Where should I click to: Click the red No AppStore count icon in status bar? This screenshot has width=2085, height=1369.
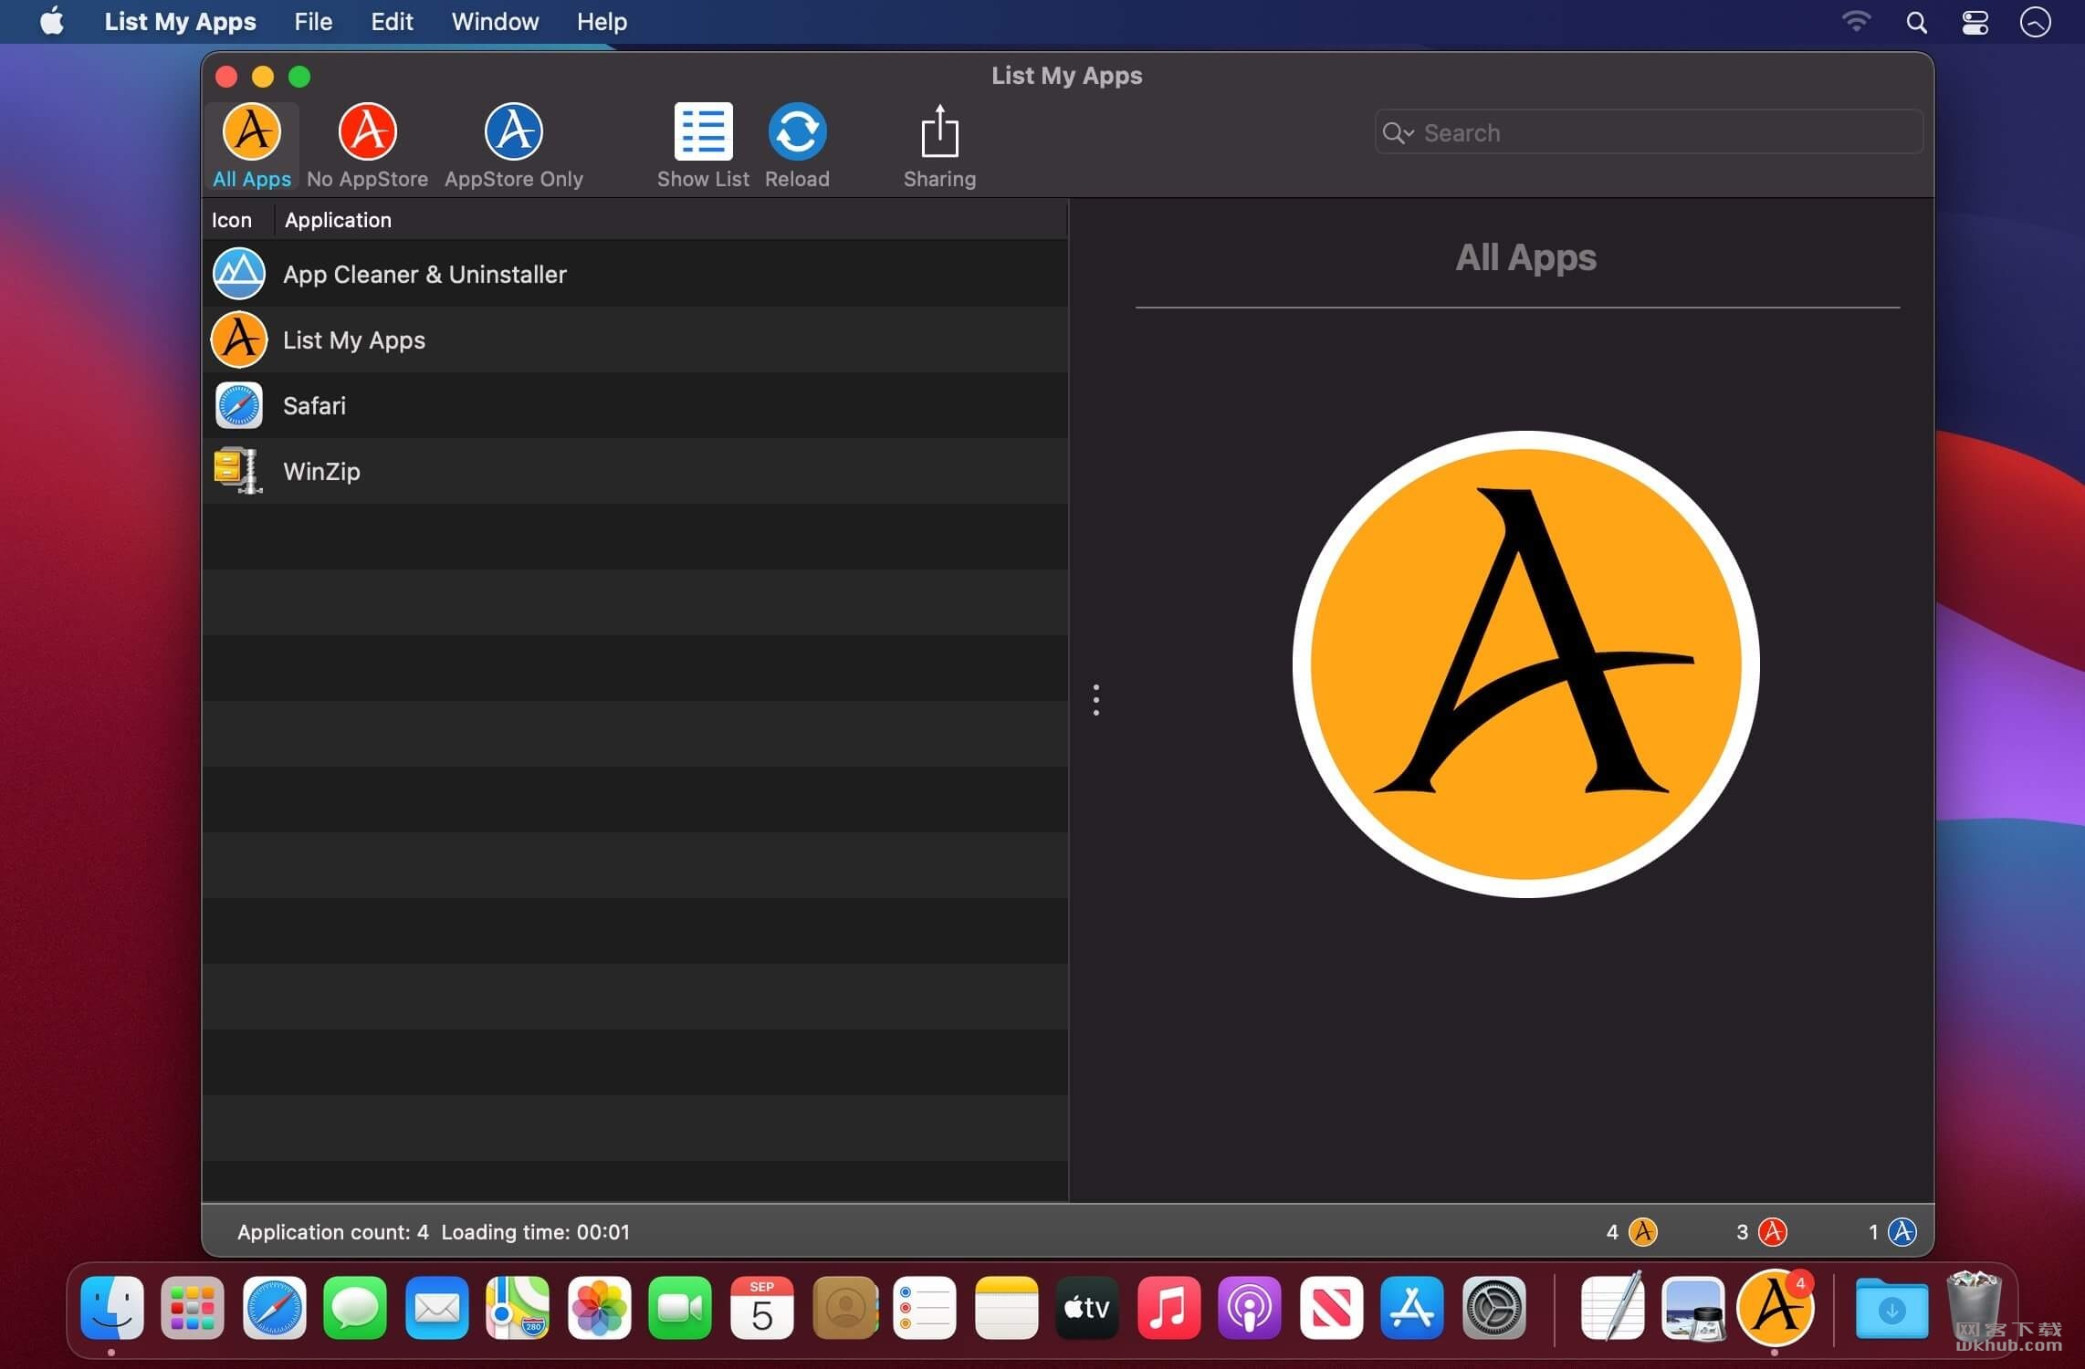click(x=1772, y=1232)
